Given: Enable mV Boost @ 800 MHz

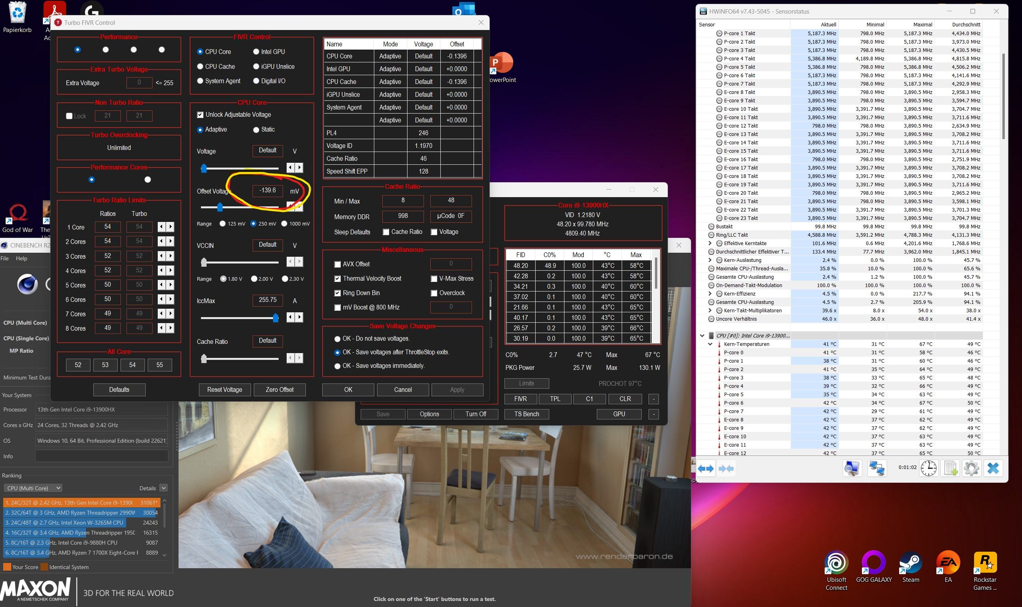Looking at the screenshot, I should click(x=337, y=307).
